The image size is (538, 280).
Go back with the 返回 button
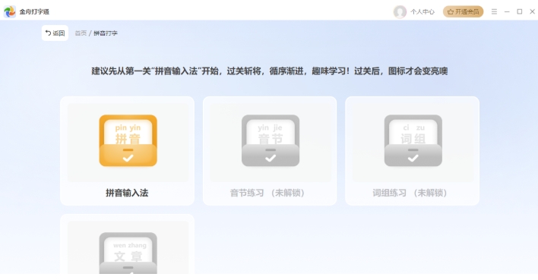[x=55, y=33]
